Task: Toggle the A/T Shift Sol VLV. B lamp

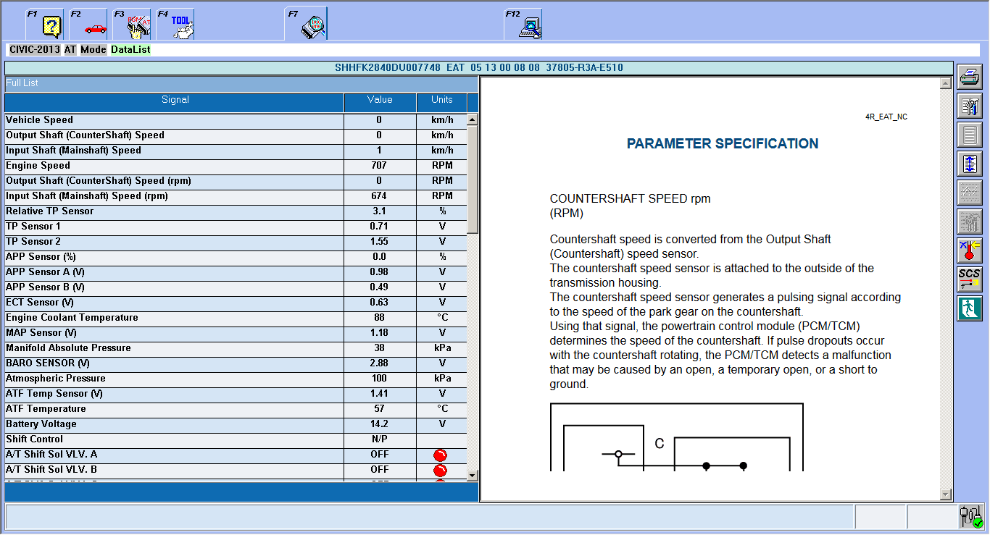Action: click(441, 470)
